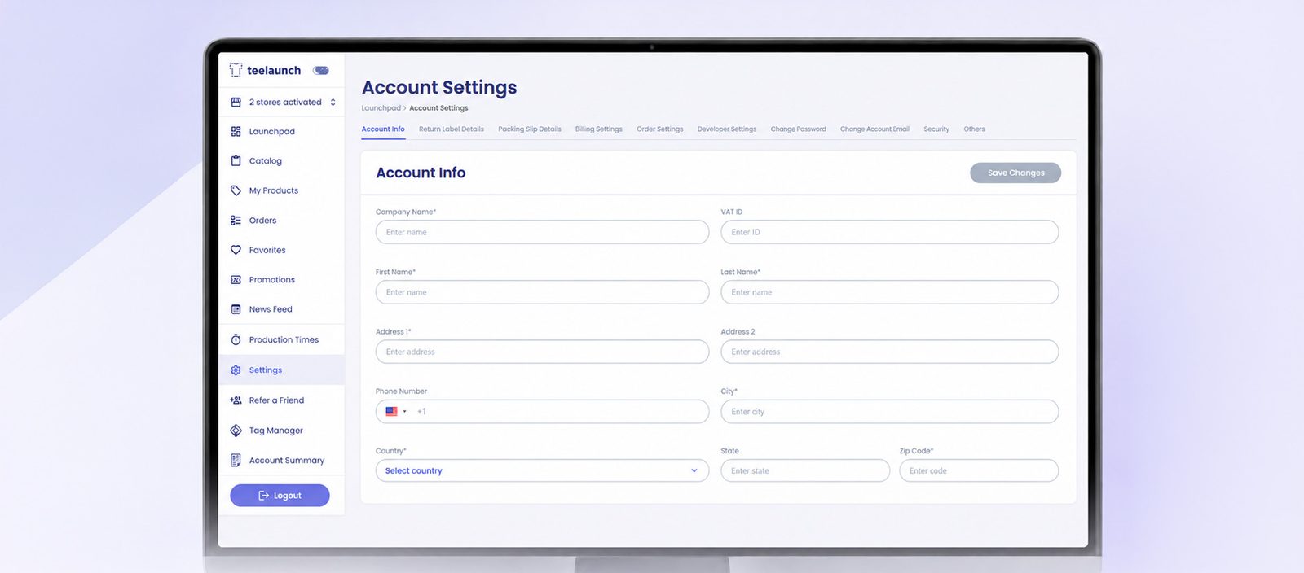Open the Select country dropdown

tap(542, 470)
